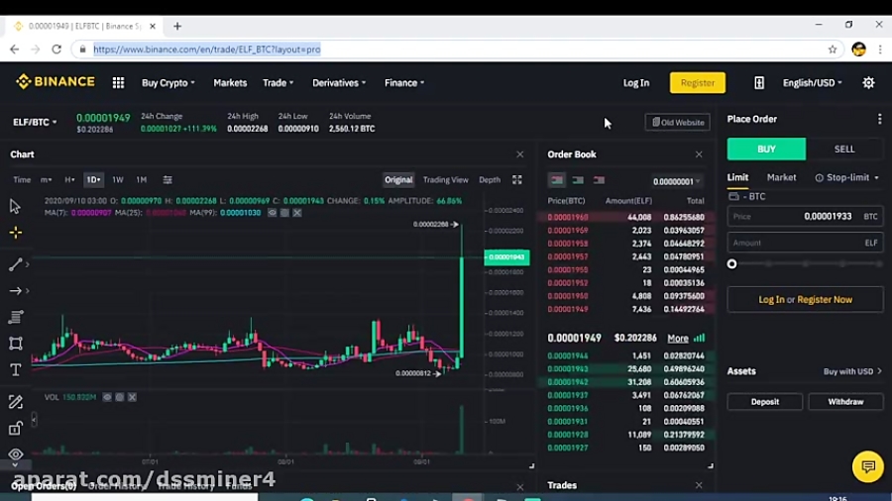This screenshot has width=892, height=501.
Task: Go back in browser history
Action: [14, 50]
